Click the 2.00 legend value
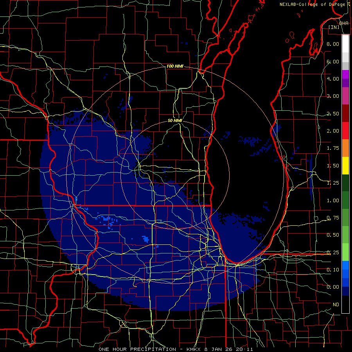Viewport: 352px width, 352px height. click(333, 131)
